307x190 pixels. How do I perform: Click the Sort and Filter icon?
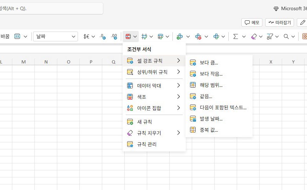tap(270, 36)
